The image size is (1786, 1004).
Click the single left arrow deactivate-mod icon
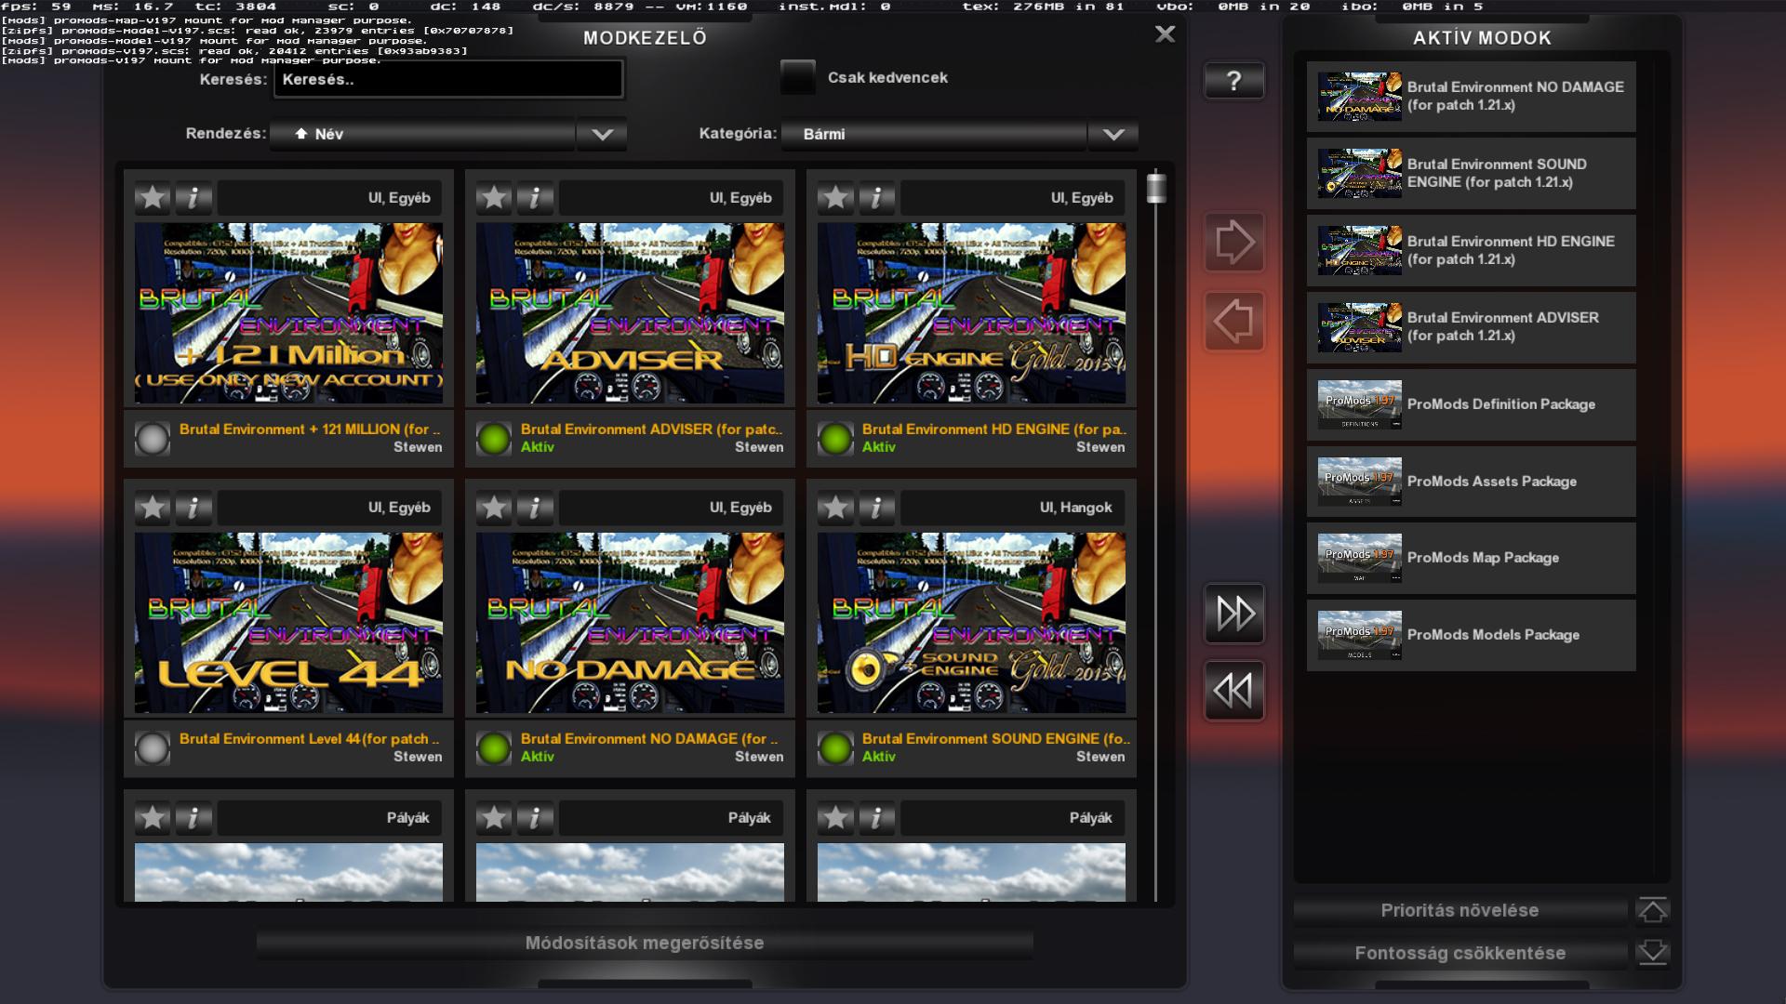point(1233,322)
